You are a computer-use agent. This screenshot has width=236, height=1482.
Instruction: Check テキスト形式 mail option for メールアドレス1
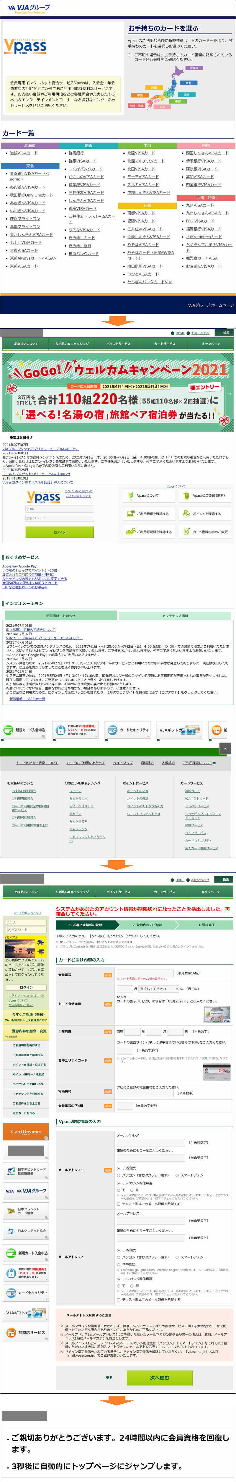tap(119, 1204)
